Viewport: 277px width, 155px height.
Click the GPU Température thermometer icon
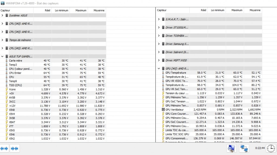coord(163,73)
